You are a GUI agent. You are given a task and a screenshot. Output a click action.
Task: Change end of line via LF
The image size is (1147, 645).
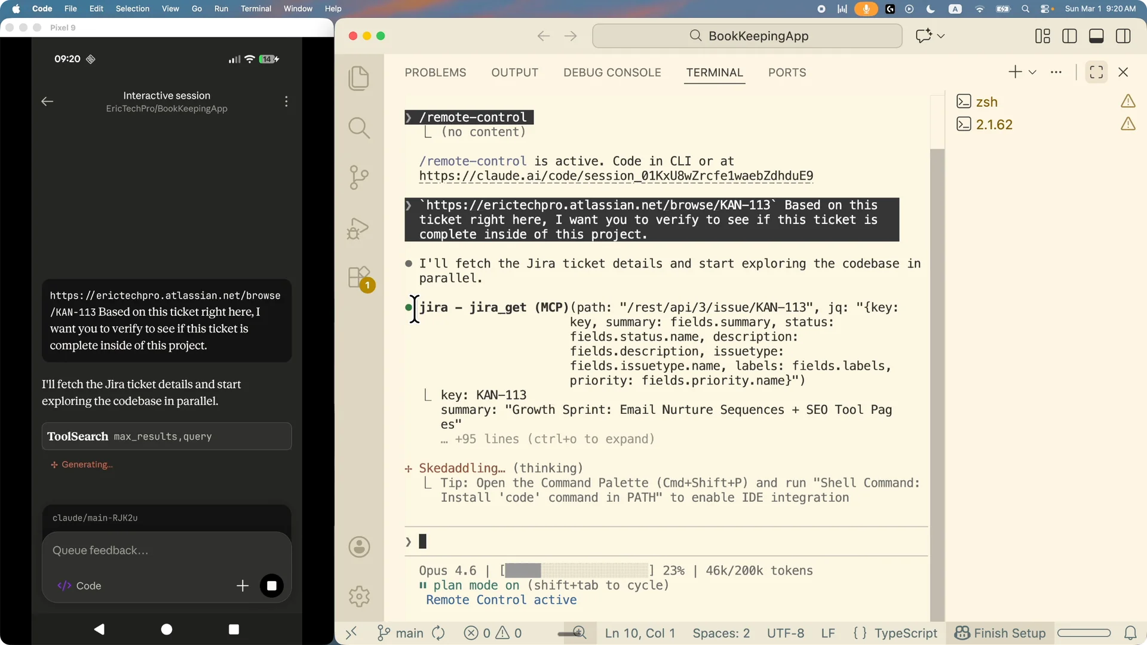828,633
